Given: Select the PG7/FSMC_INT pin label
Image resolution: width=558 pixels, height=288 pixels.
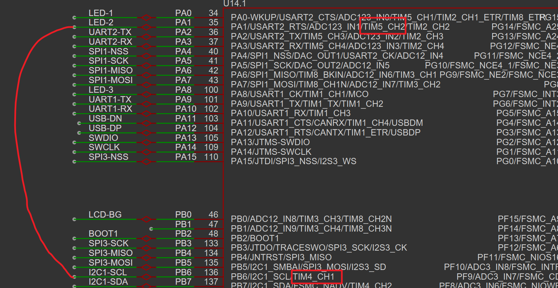Looking at the screenshot, I should [x=525, y=94].
